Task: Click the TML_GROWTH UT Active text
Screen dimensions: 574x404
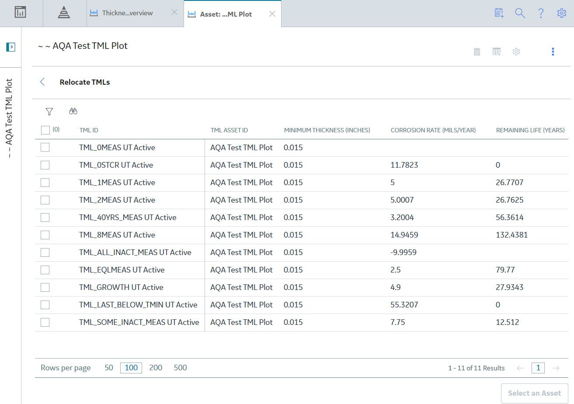Action: [121, 287]
